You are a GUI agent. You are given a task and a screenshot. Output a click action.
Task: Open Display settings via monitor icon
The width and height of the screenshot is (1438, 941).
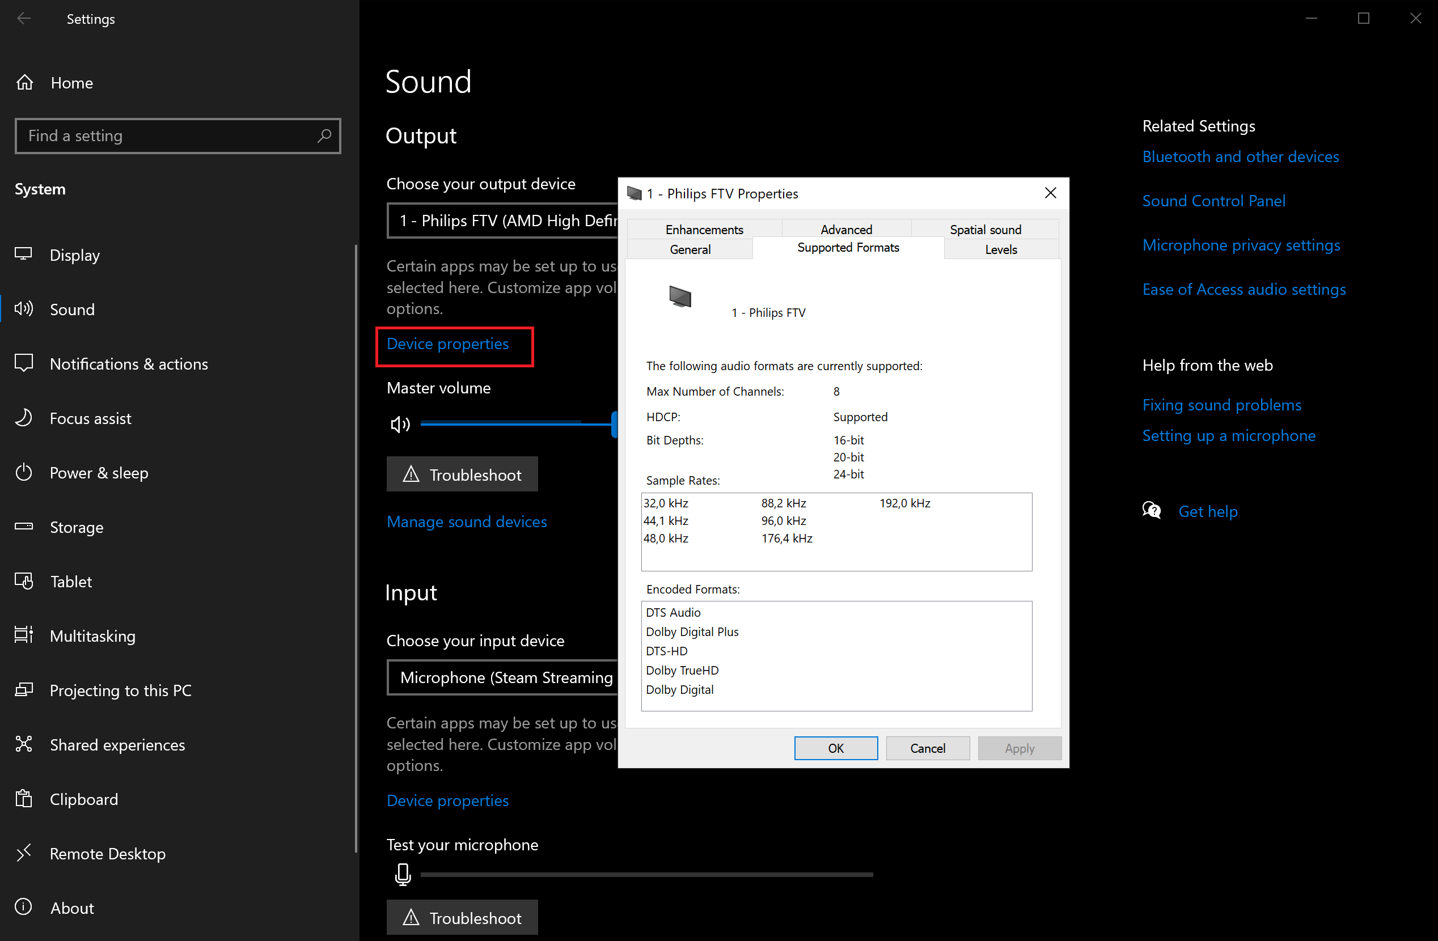coord(24,255)
